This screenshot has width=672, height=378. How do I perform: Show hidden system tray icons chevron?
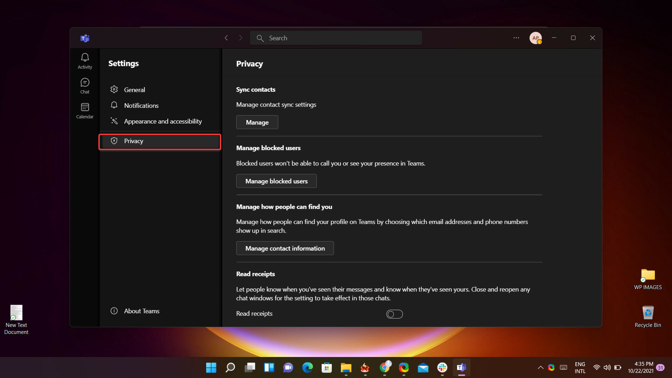(x=540, y=367)
